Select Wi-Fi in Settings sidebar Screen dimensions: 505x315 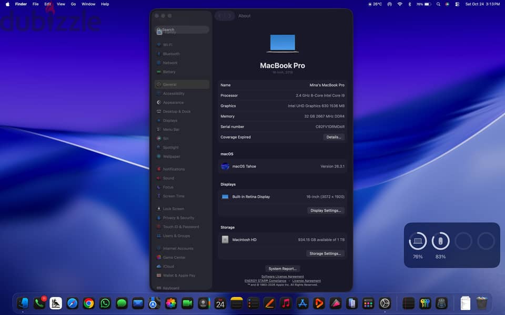tap(182, 45)
